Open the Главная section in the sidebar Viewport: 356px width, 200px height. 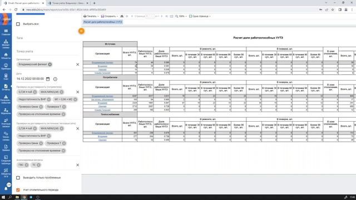[x=6, y=32]
